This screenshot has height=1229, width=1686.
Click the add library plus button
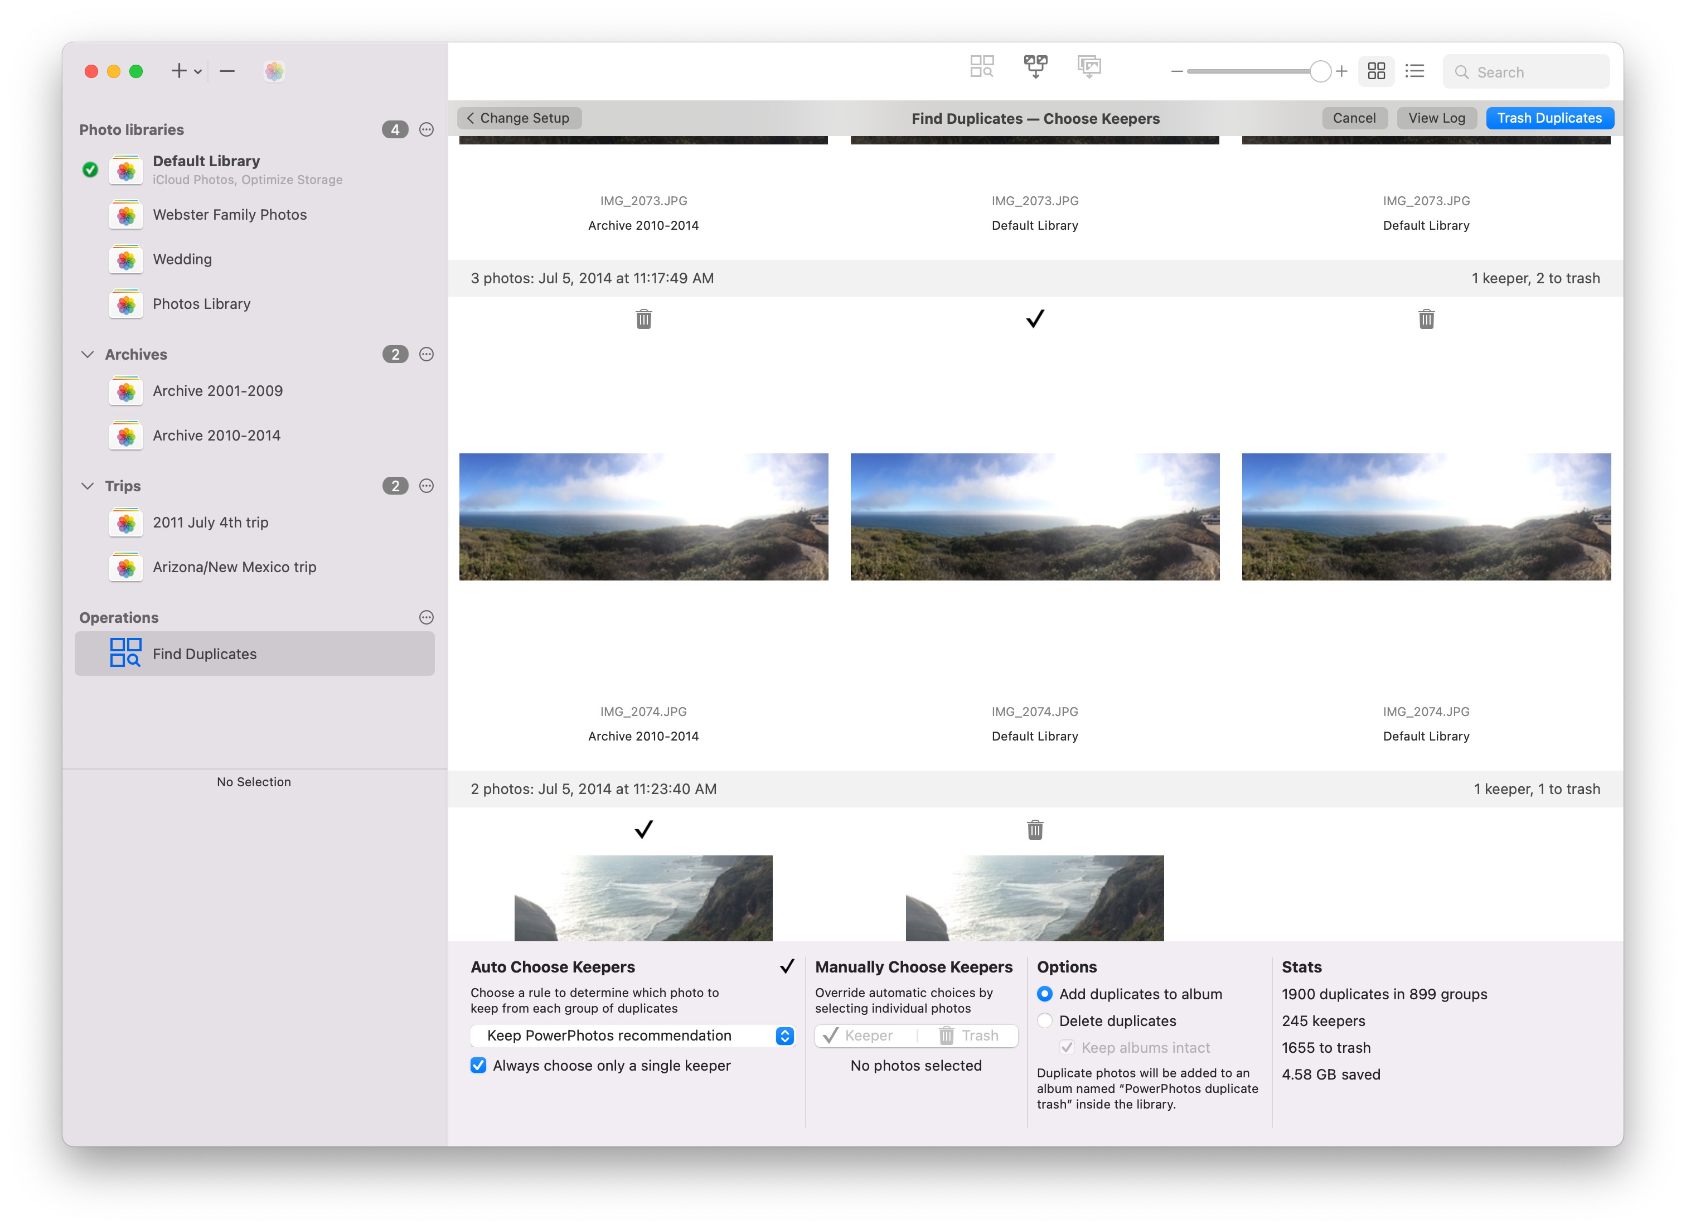[x=178, y=71]
